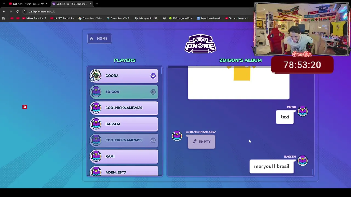Switch to the Gartic Phone tab

click(72, 4)
